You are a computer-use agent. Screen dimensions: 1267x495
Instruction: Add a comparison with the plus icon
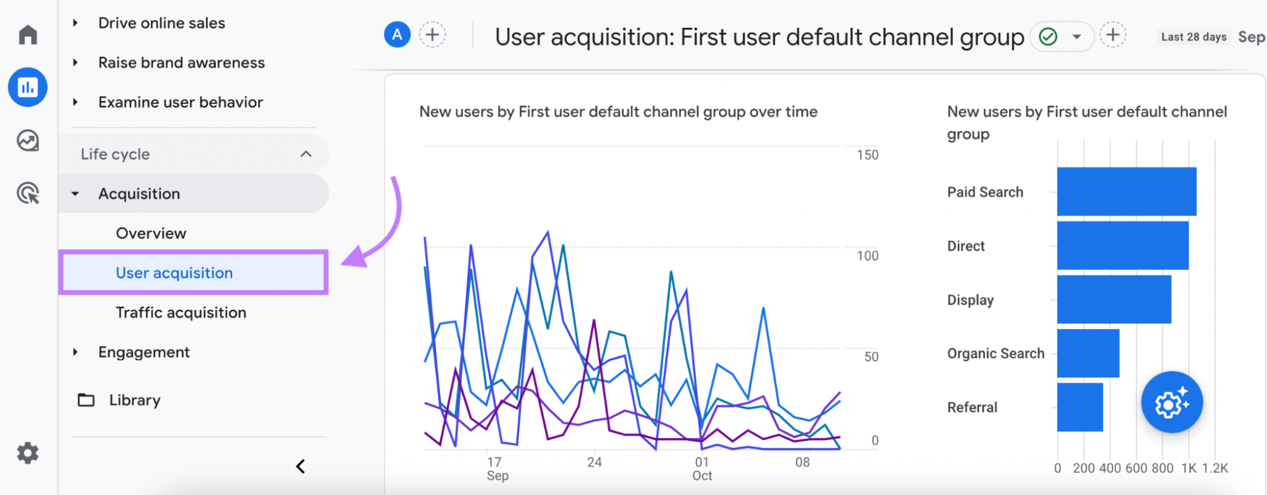[432, 35]
